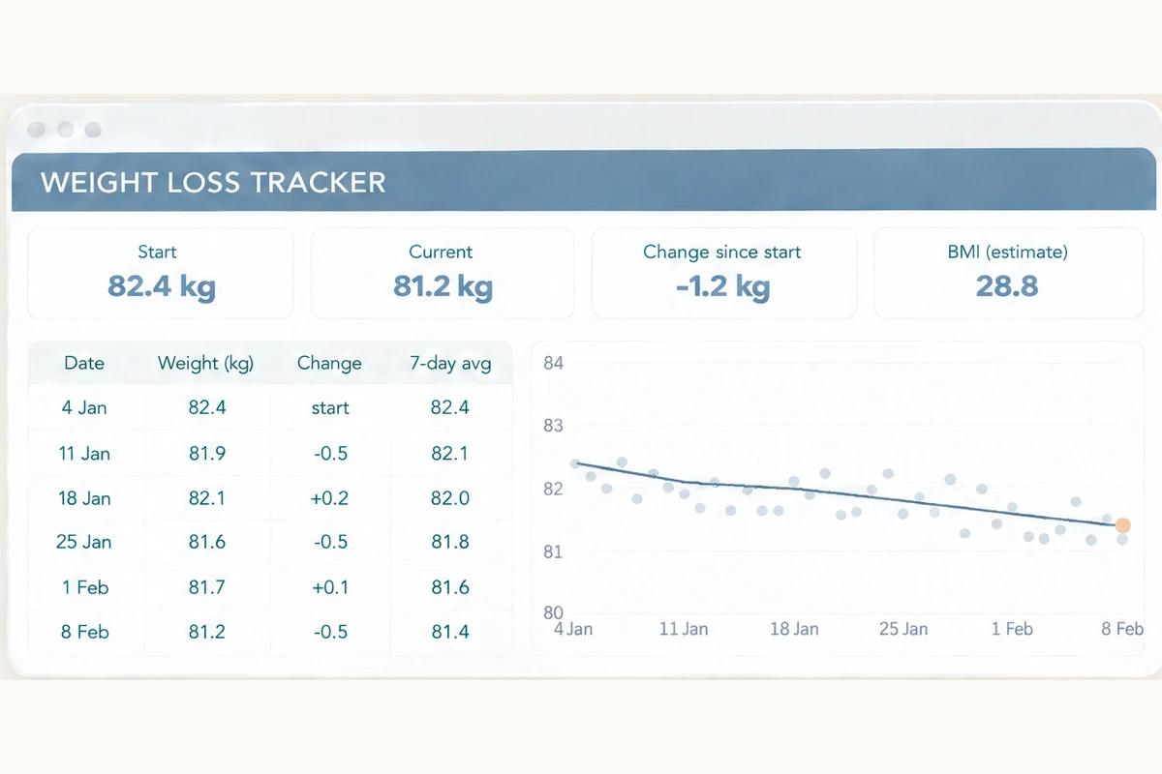
Task: Click the 'start' change cell
Action: (x=330, y=407)
